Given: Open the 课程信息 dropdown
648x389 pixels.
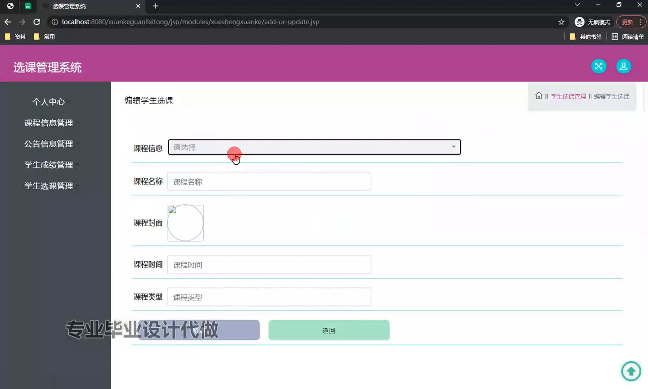Looking at the screenshot, I should click(314, 147).
